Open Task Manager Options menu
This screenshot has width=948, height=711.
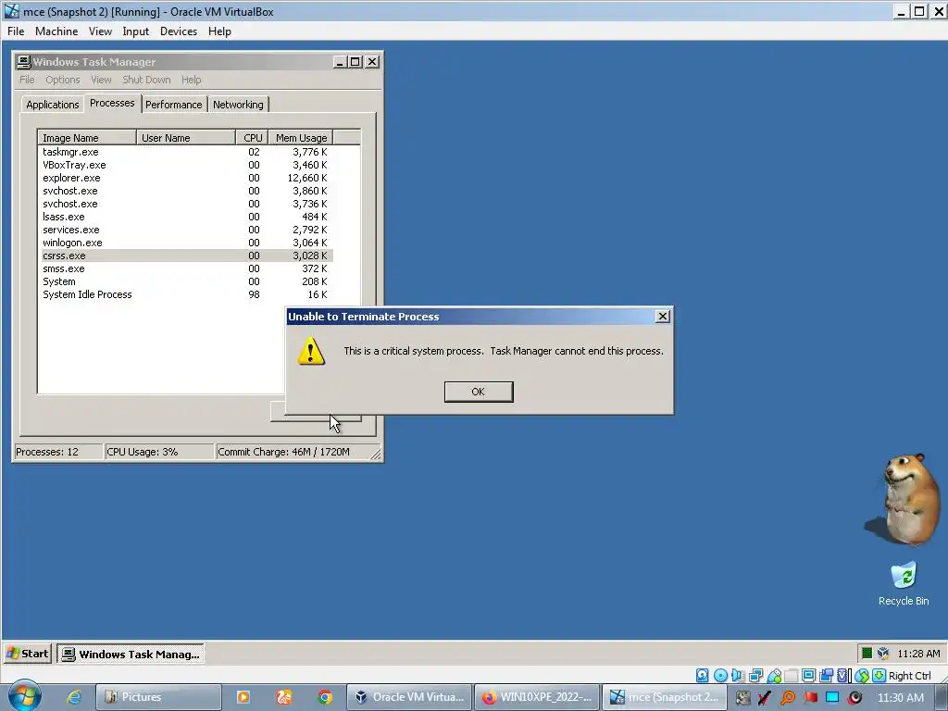[x=62, y=80]
